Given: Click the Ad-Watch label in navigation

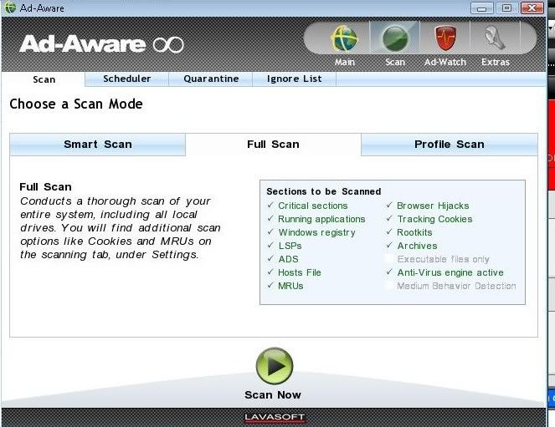Looking at the screenshot, I should [445, 62].
